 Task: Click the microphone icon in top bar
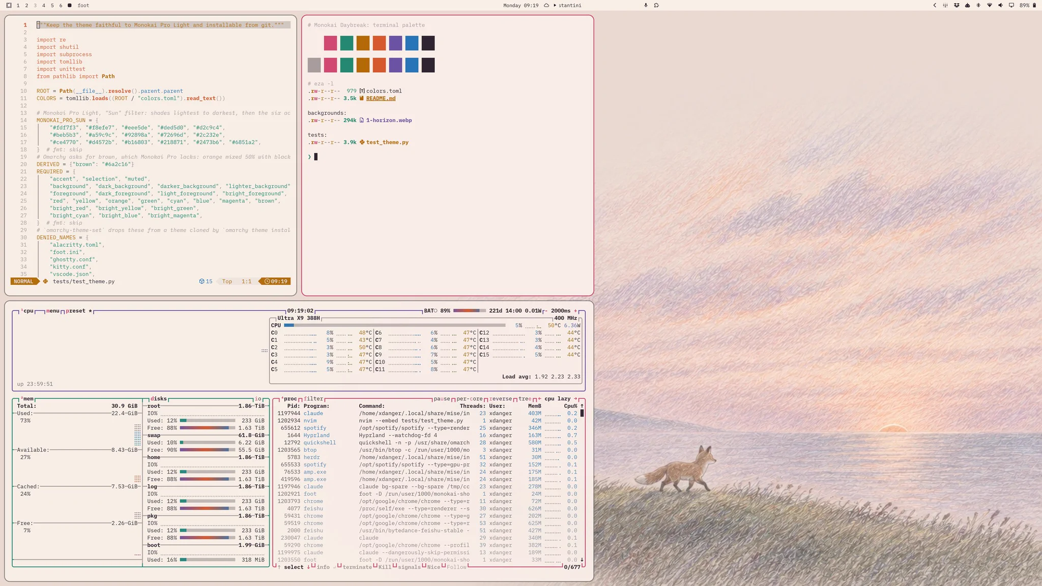[x=646, y=6]
